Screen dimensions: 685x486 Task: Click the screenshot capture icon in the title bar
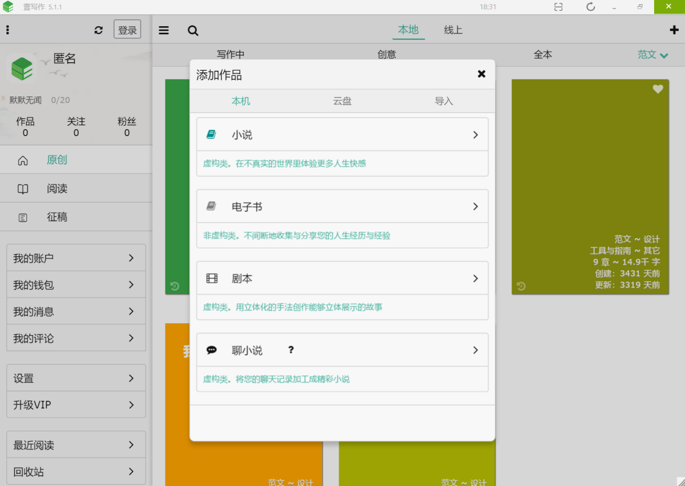pos(558,7)
